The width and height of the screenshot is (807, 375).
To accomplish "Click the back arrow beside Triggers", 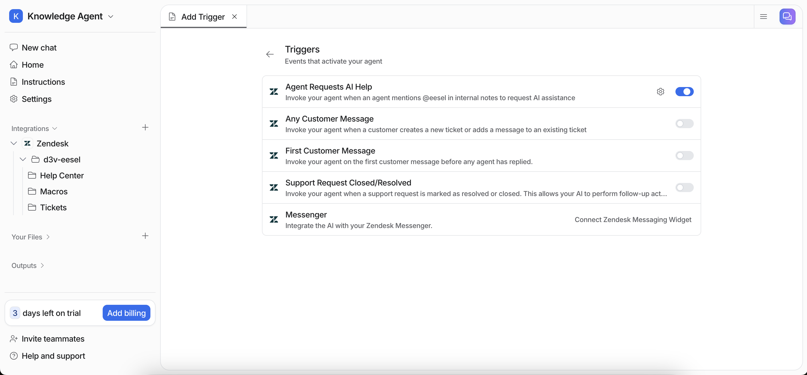I will click(x=270, y=55).
